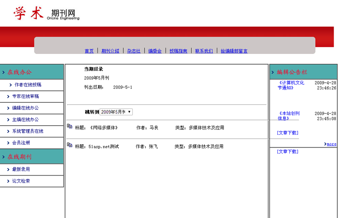340x218 pixels.
Task: Click the 学术期刊网 site logo
Action: [x=46, y=13]
